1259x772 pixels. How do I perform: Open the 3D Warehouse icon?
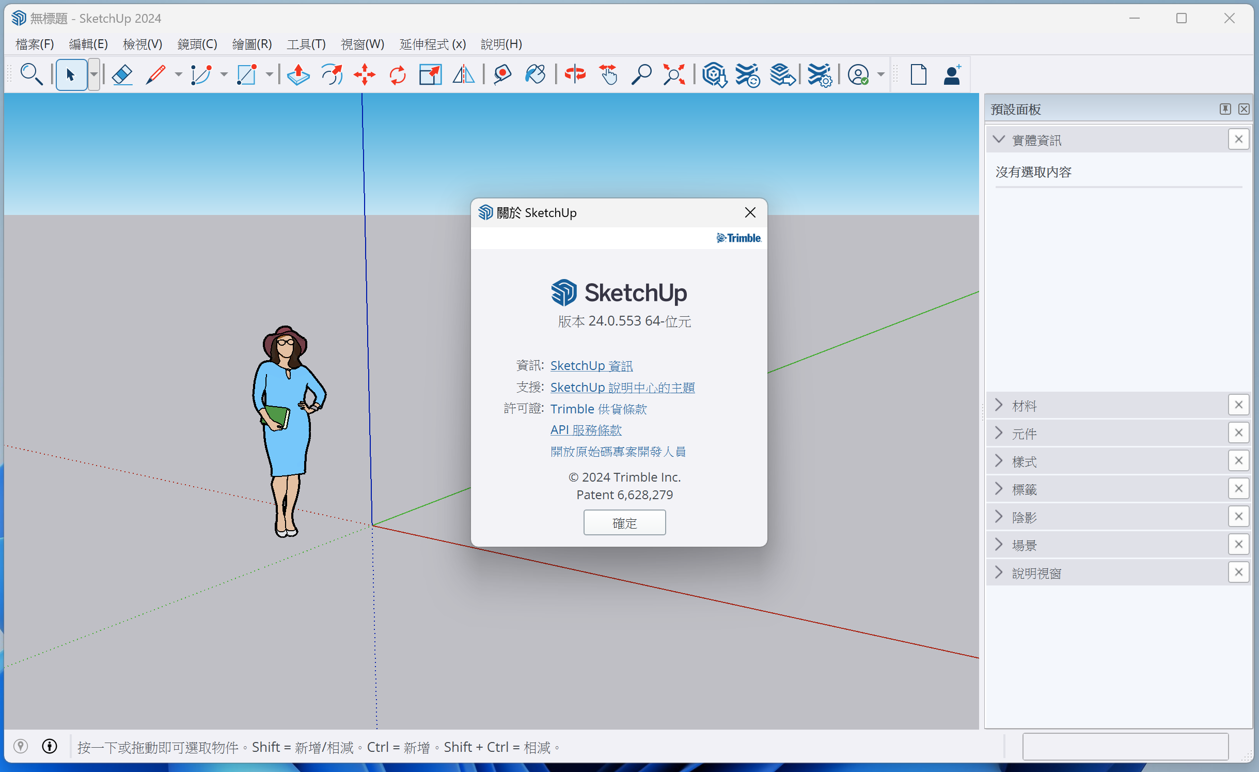coord(714,75)
